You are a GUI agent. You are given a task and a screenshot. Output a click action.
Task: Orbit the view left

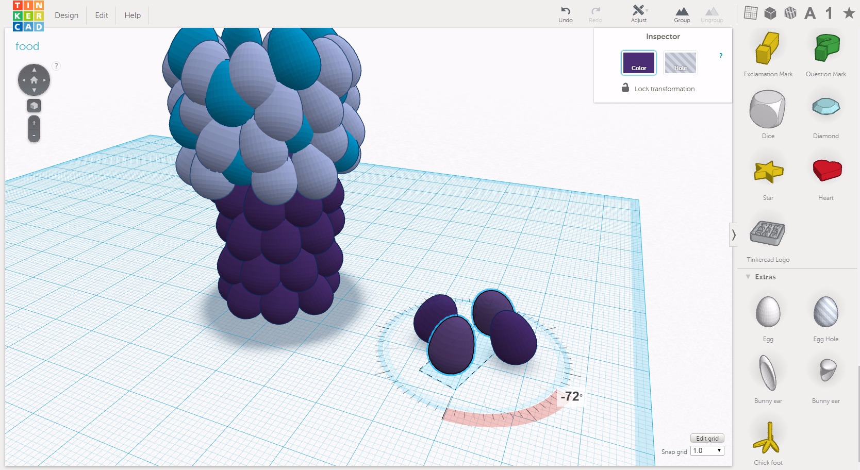pos(23,80)
